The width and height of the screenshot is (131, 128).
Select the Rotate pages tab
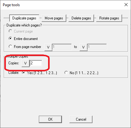tap(109, 18)
